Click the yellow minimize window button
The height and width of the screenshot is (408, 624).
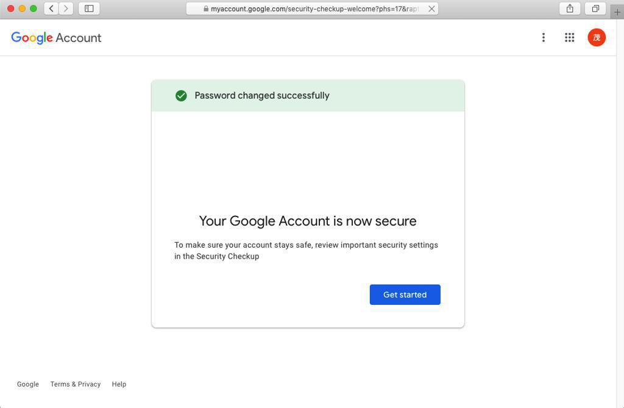(x=22, y=9)
